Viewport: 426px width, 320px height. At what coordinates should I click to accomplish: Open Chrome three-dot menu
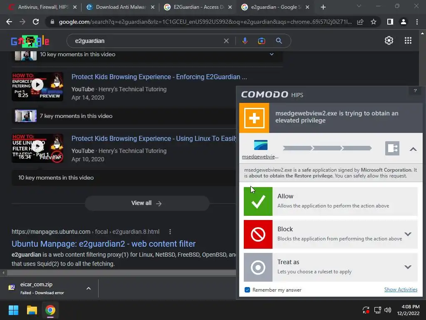pyautogui.click(x=417, y=22)
